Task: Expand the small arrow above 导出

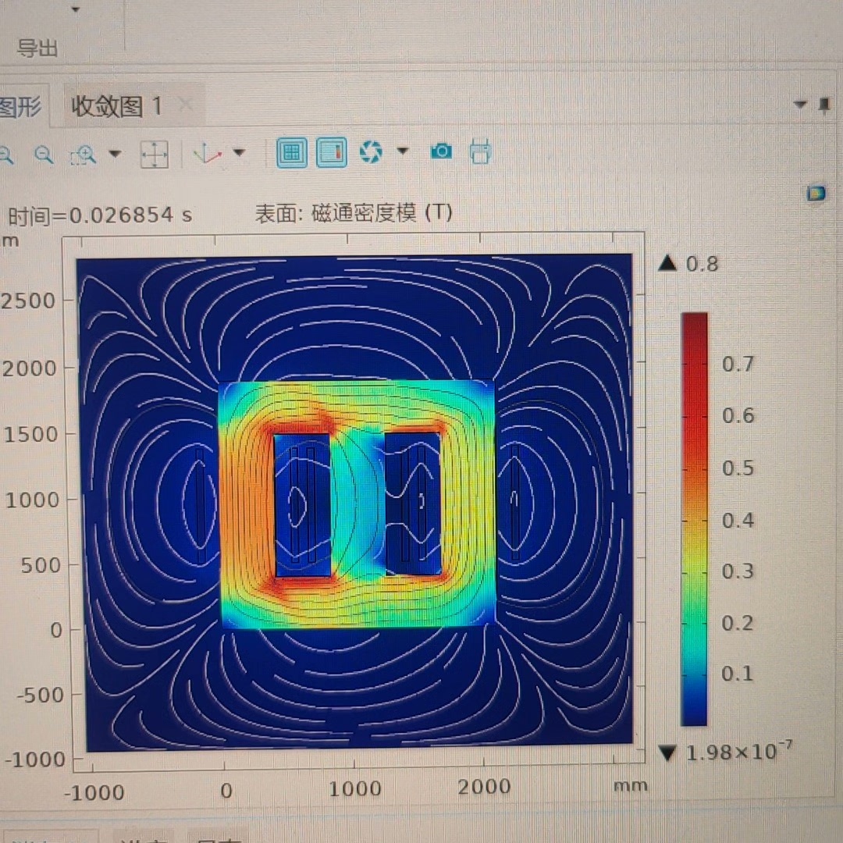Action: tap(75, 9)
